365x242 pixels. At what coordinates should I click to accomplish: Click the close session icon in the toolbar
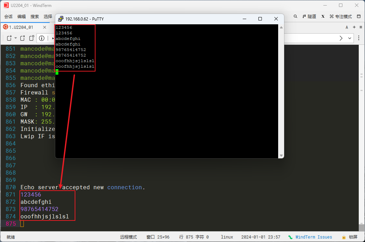[x=22, y=38]
